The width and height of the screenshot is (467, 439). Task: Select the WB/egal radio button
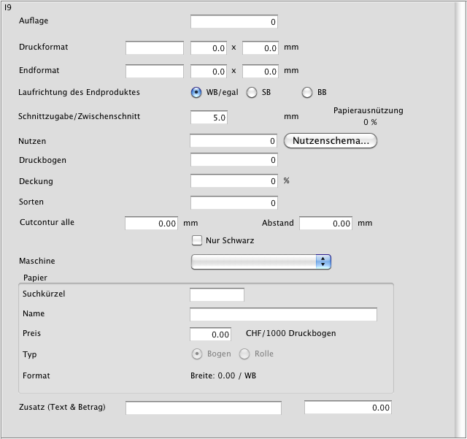[x=196, y=93]
